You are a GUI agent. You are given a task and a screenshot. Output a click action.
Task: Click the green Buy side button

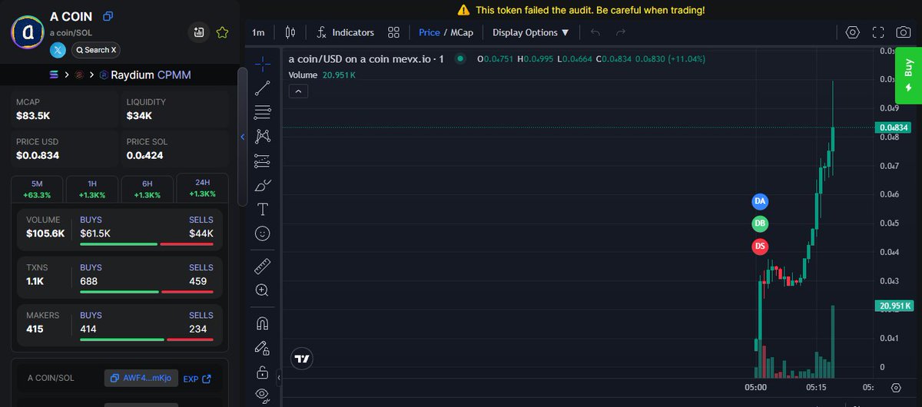[x=909, y=76]
